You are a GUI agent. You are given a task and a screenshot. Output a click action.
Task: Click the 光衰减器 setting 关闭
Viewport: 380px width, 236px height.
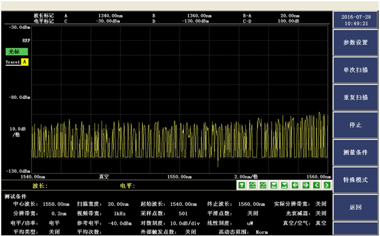321,213
